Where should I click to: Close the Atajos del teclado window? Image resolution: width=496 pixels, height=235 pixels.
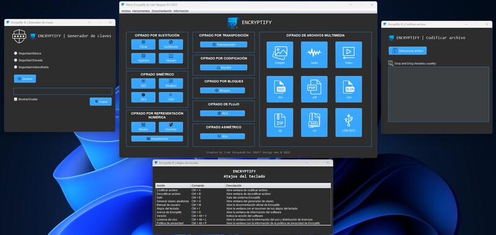click(x=328, y=162)
